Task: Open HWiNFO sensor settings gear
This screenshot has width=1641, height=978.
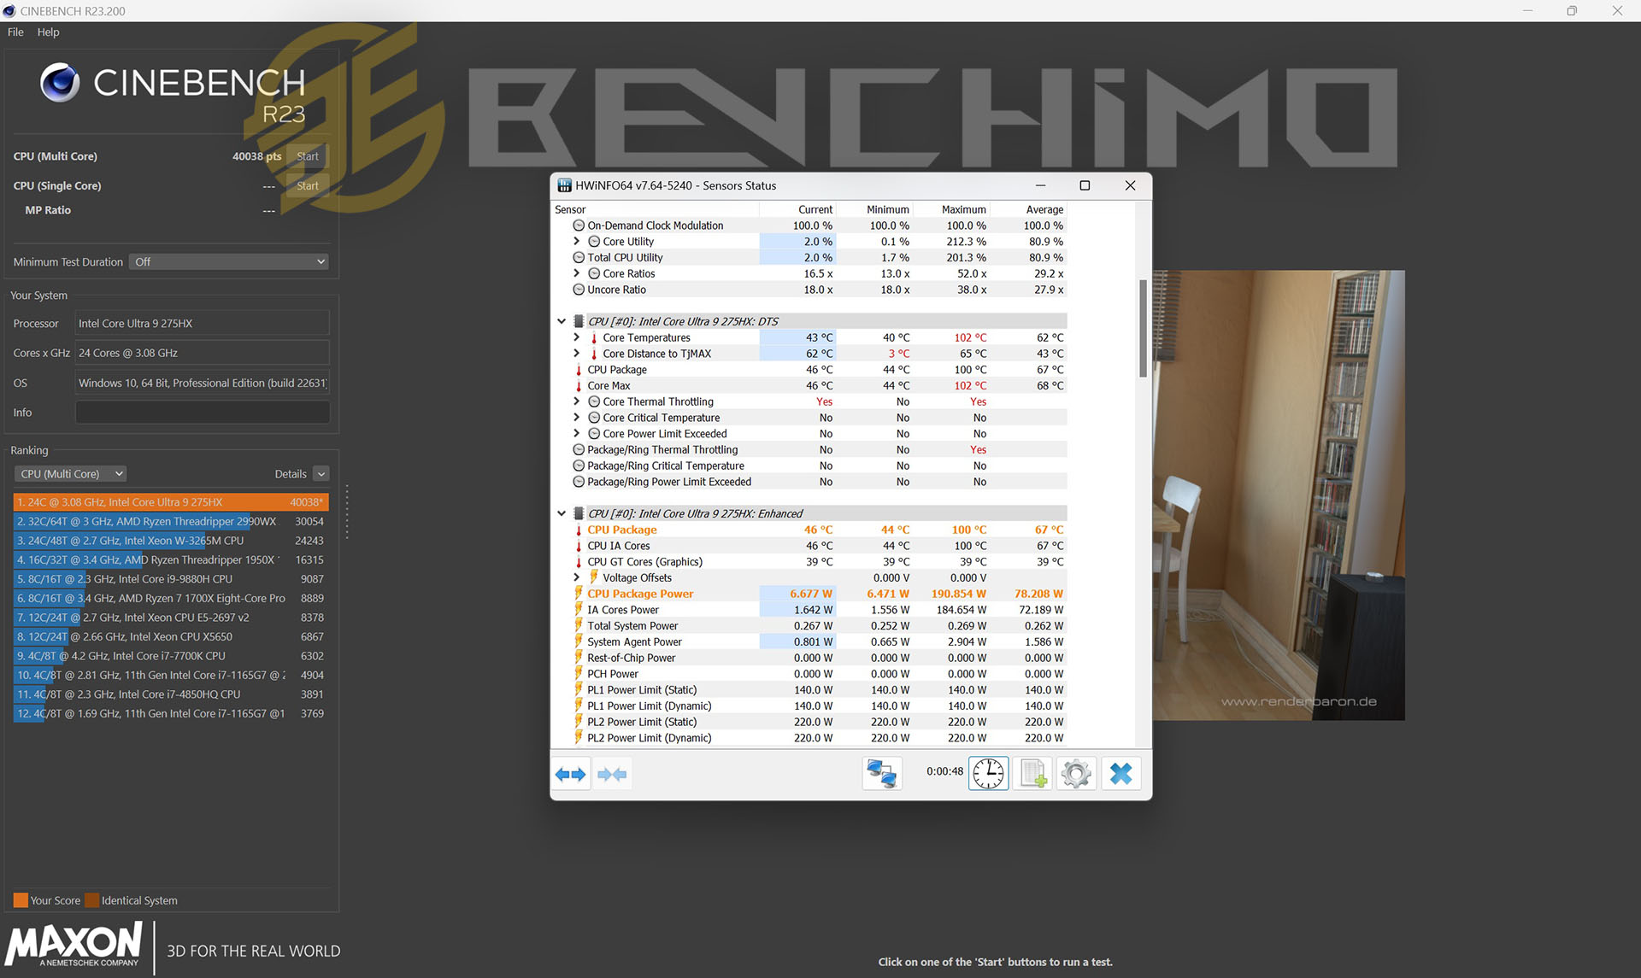Action: [x=1076, y=774]
